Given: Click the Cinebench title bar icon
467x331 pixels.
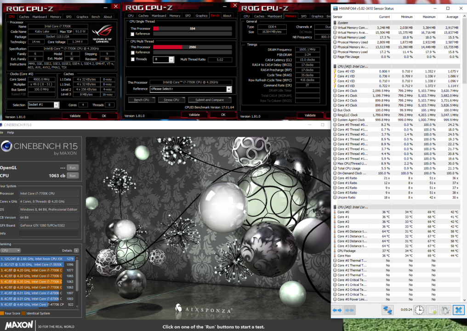Looking at the screenshot, I should [x=1, y=125].
